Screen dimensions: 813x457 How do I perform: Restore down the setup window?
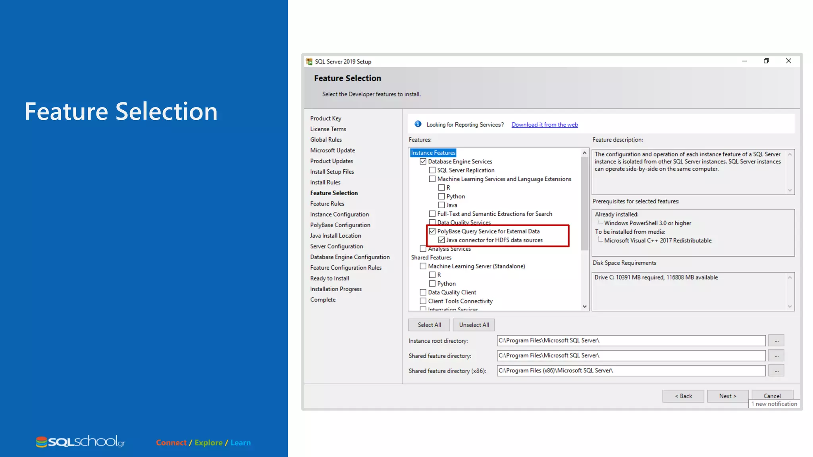click(x=766, y=61)
